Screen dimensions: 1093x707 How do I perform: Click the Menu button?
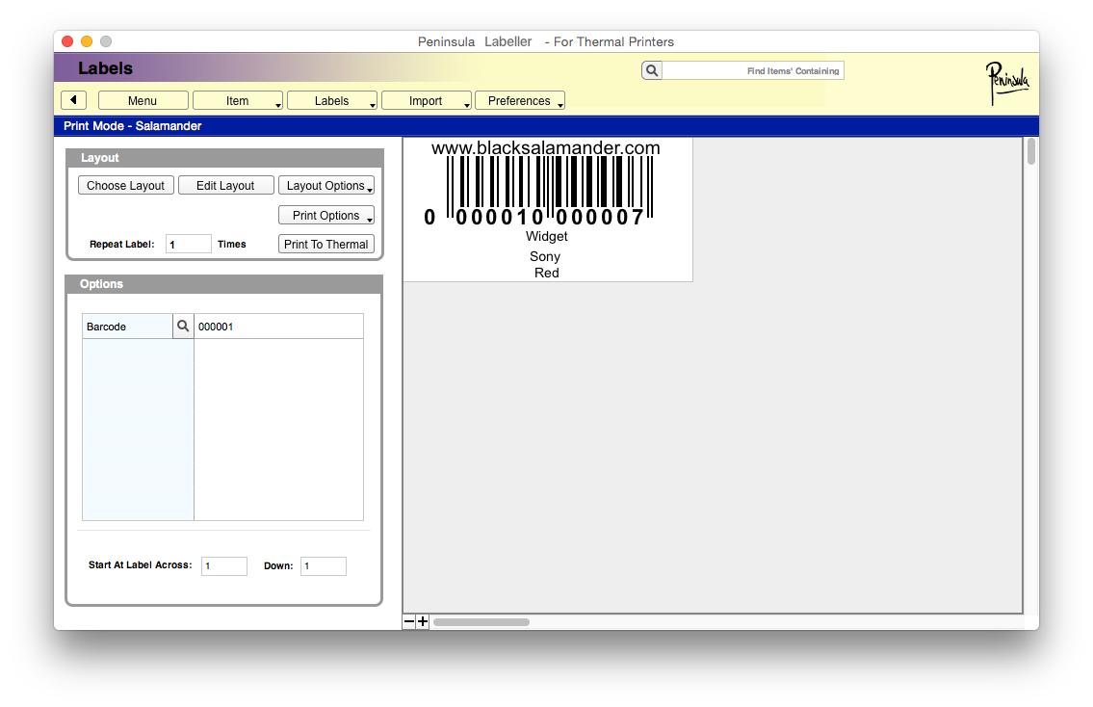(x=143, y=100)
